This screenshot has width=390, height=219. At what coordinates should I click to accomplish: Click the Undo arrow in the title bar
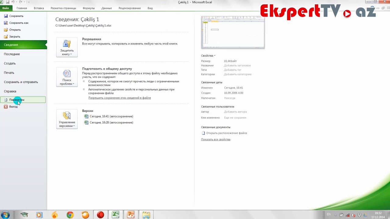[13, 2]
